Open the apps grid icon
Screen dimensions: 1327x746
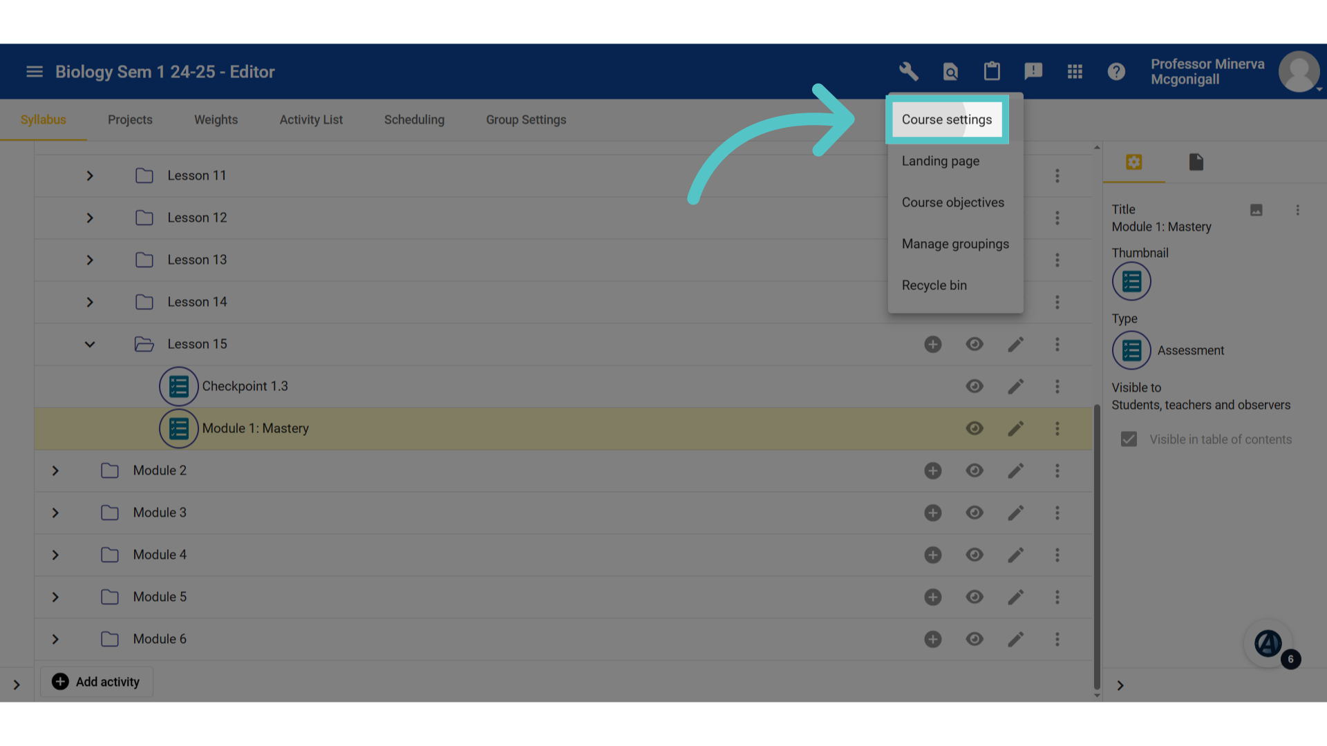(x=1075, y=71)
